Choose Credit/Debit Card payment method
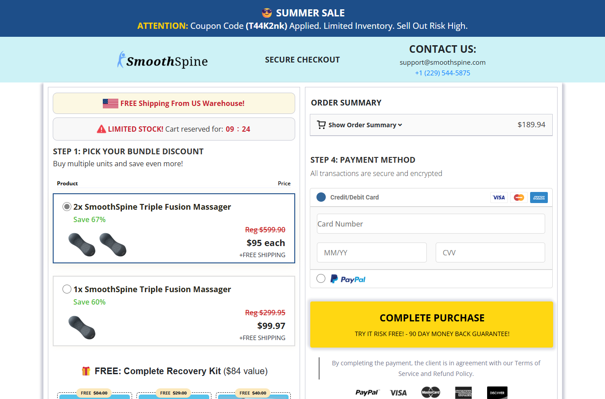 [321, 197]
